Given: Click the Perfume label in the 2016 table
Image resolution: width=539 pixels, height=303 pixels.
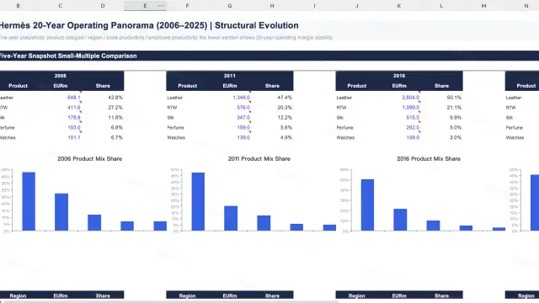Looking at the screenshot, I should click(x=344, y=127).
